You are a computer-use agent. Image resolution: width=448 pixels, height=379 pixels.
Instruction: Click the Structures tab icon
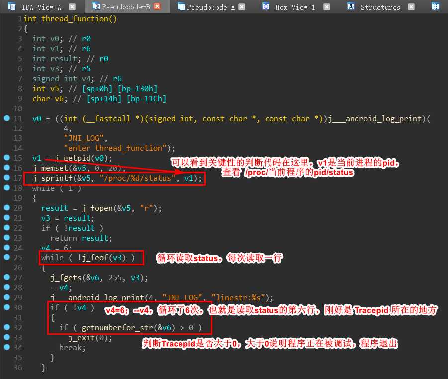pos(351,6)
